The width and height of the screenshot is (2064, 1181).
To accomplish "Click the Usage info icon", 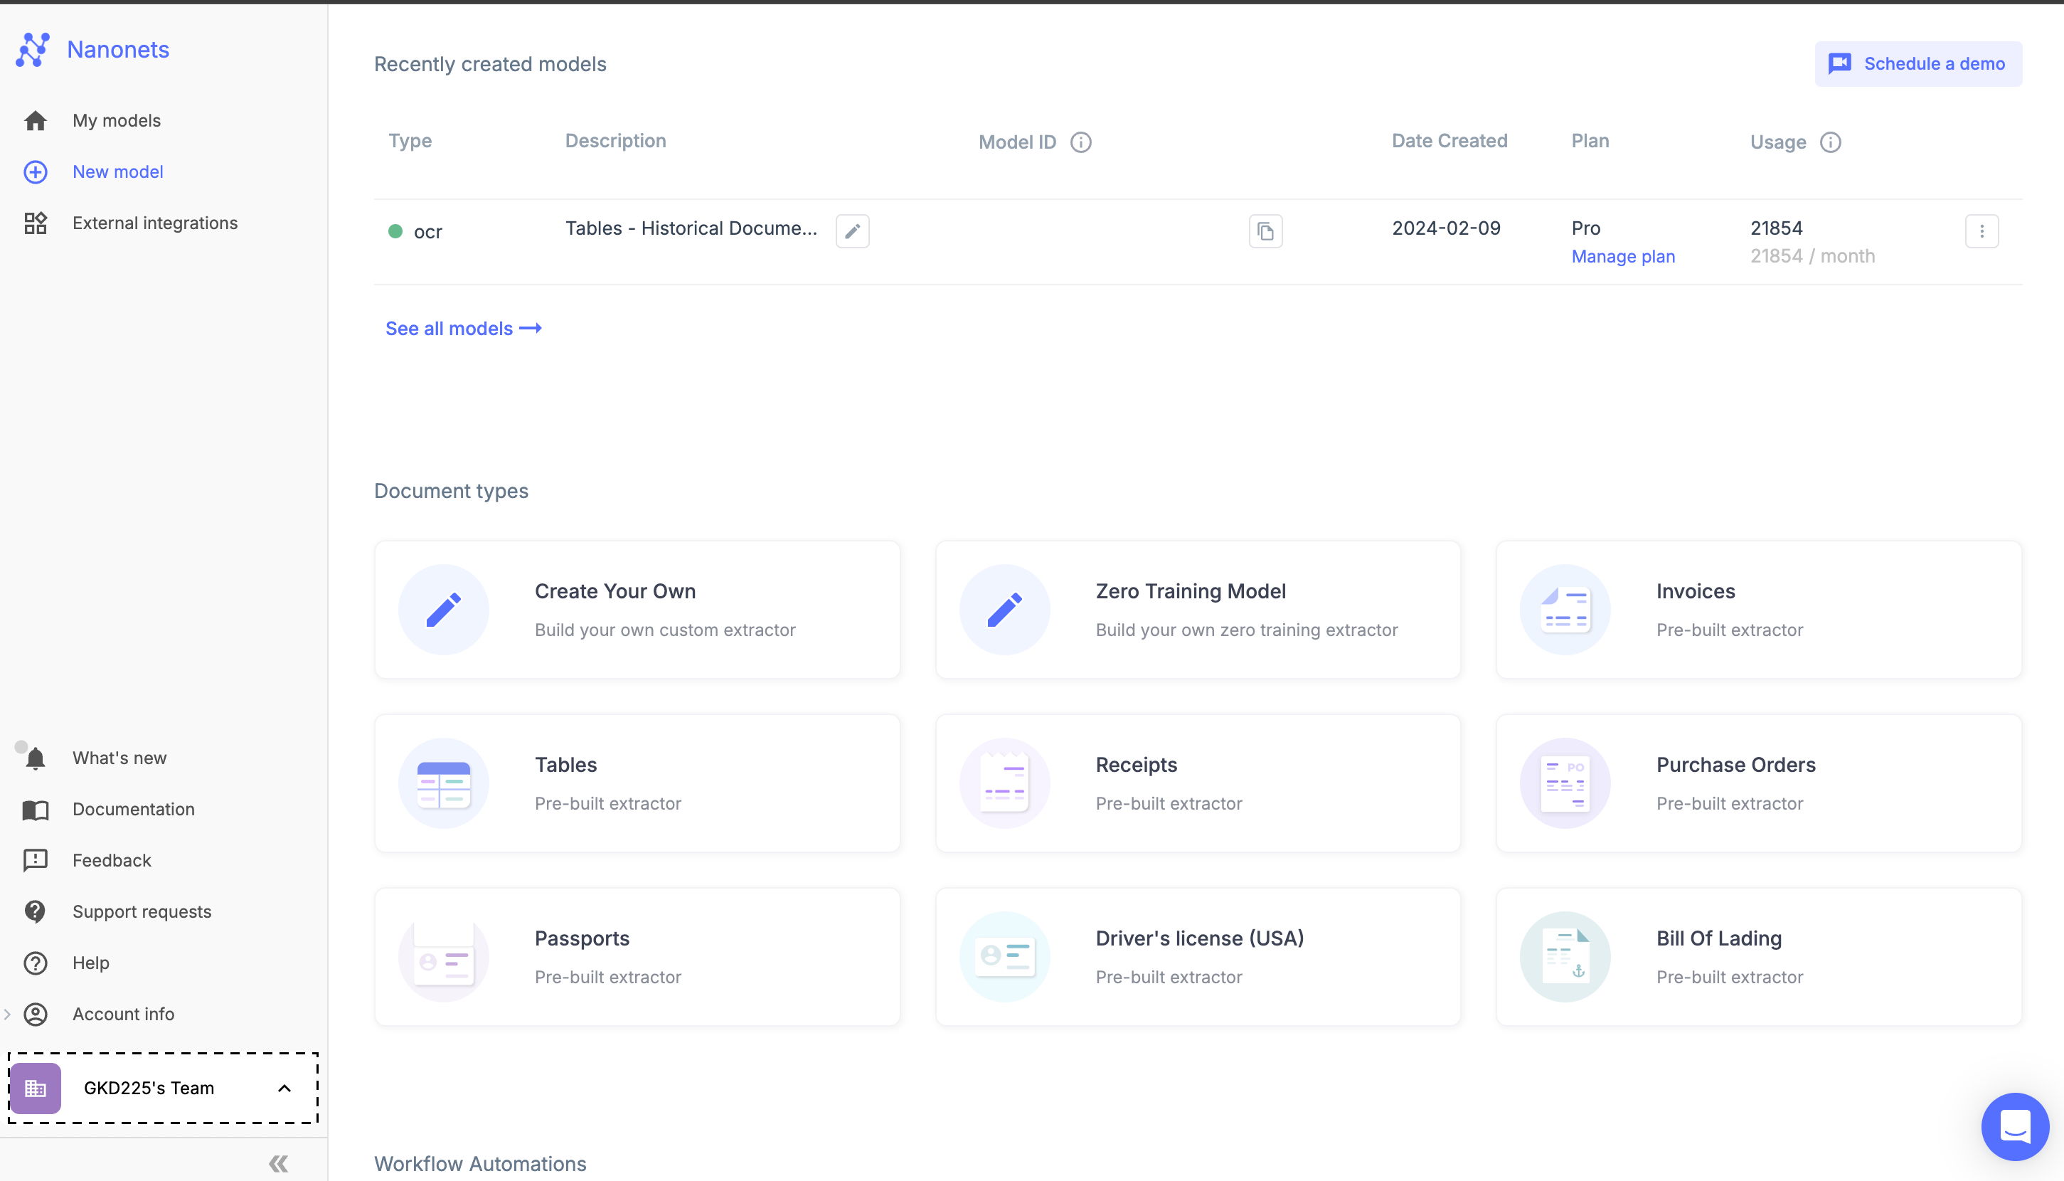I will [1830, 143].
